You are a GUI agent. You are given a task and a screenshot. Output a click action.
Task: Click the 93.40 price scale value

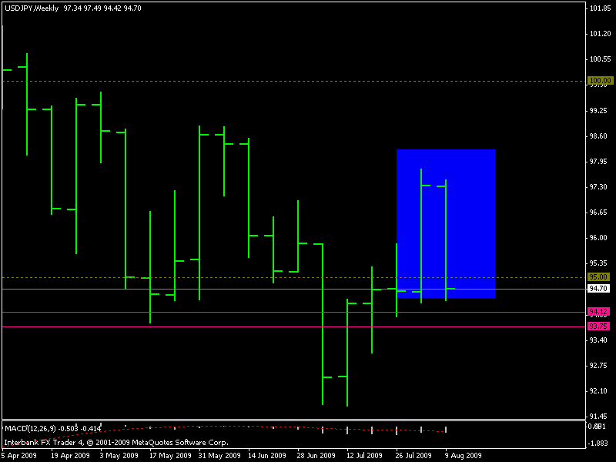[x=599, y=340]
